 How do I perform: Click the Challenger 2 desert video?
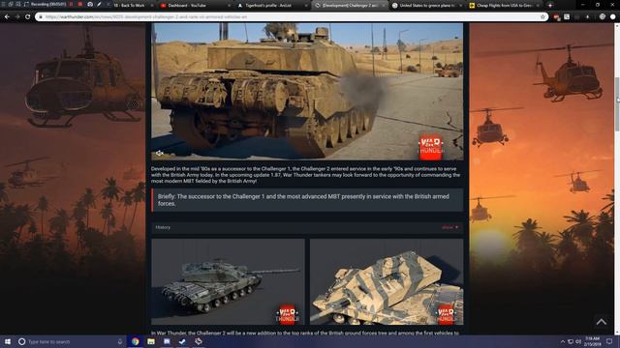click(x=307, y=92)
